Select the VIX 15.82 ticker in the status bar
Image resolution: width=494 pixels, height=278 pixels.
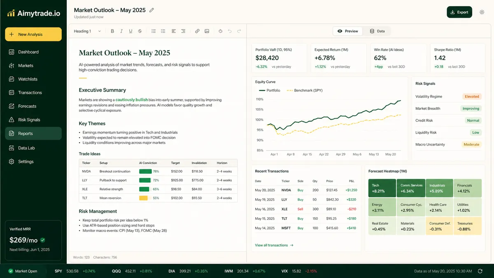click(299, 271)
